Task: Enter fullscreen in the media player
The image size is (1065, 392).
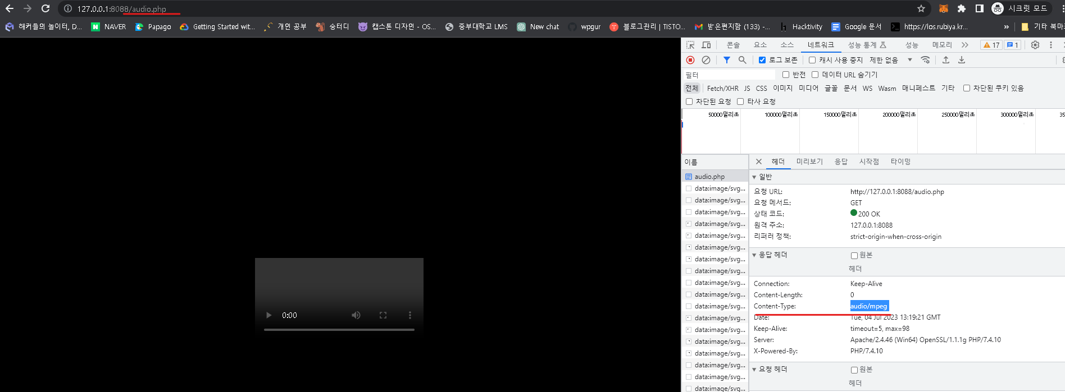Action: (x=383, y=315)
